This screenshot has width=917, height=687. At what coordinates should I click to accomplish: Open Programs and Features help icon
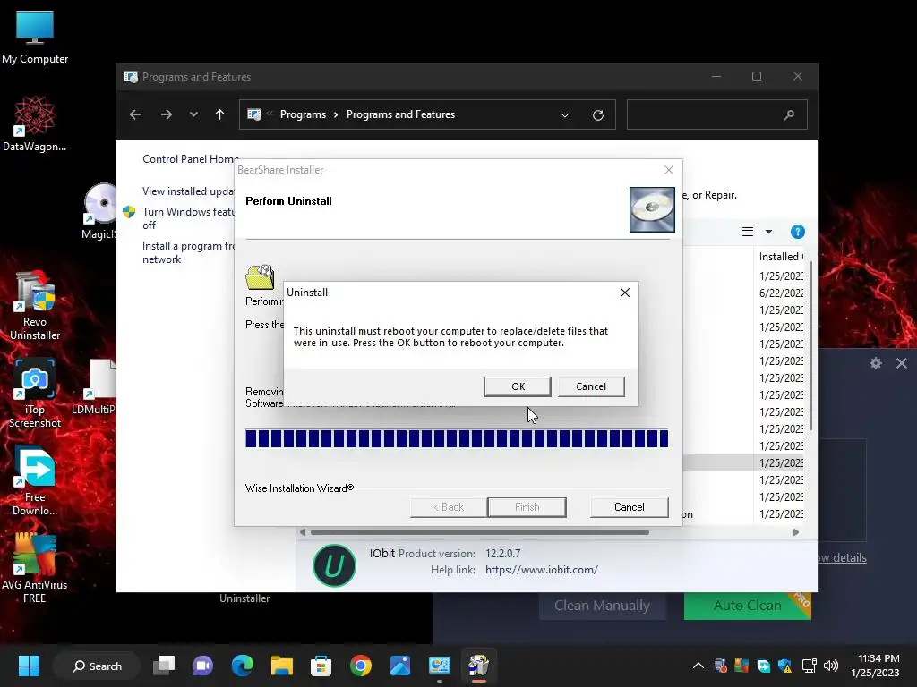coord(797,232)
